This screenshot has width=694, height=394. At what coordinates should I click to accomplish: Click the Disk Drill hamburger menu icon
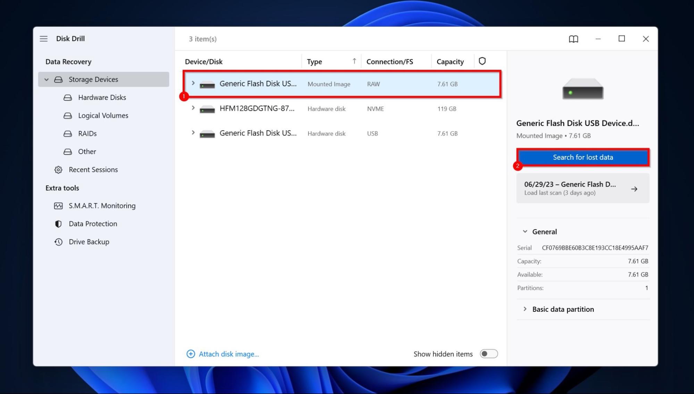point(43,38)
